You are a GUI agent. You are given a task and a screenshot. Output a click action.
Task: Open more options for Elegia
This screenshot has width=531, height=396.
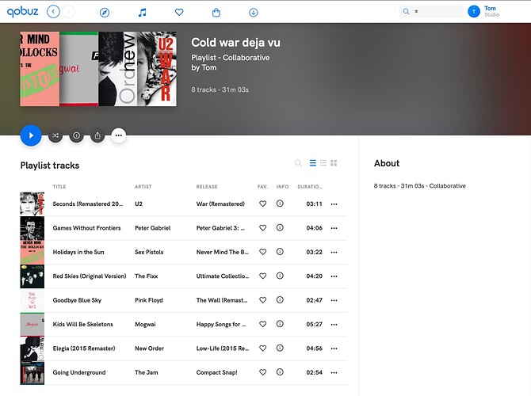(334, 348)
